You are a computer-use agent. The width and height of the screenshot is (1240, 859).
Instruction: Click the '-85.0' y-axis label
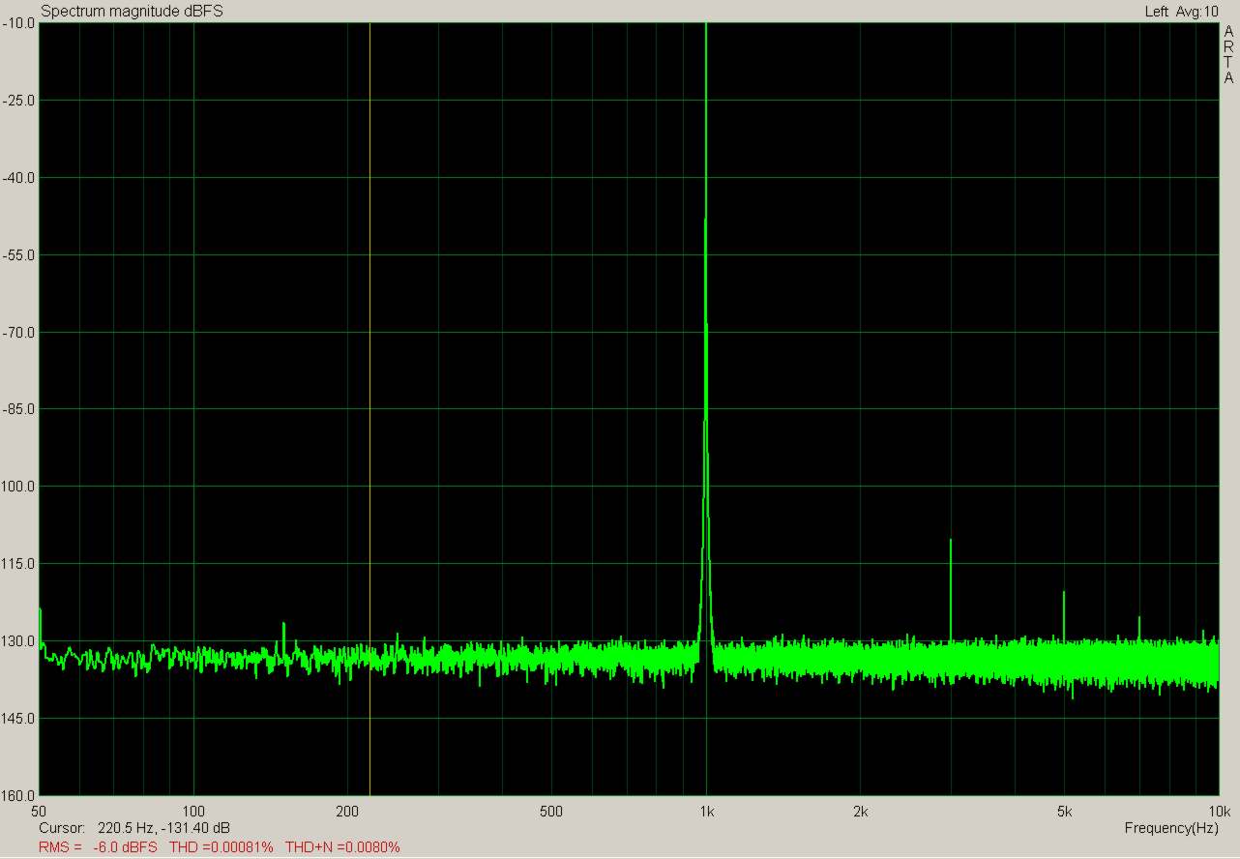(x=19, y=409)
